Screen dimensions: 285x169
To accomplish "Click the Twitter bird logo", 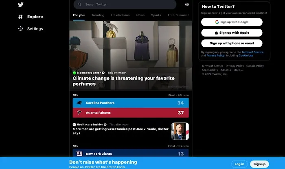I will [x=21, y=4].
